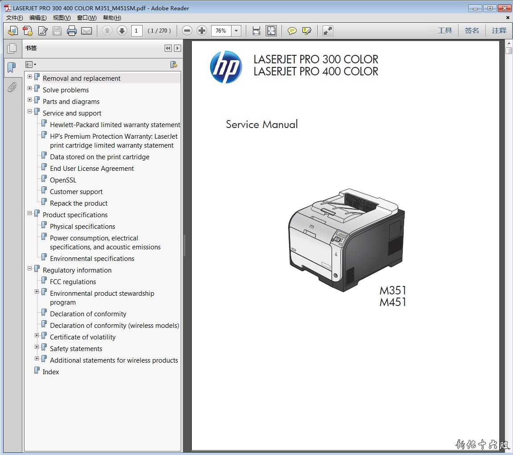The height and width of the screenshot is (455, 513).
Task: Toggle fit one full page view
Action: point(271,31)
